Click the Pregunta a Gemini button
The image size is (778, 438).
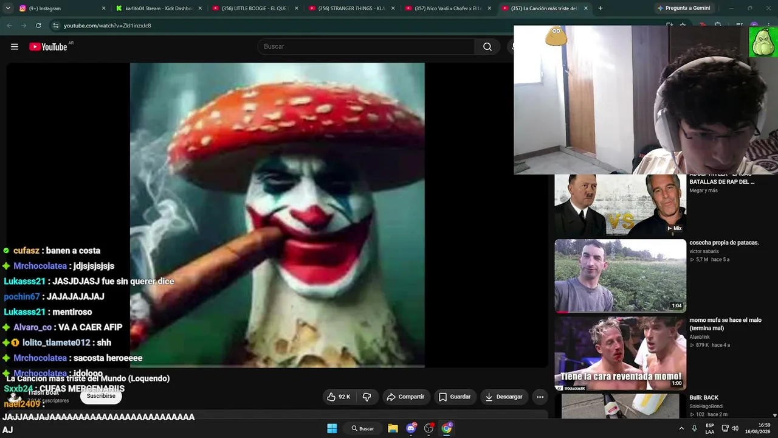[684, 9]
